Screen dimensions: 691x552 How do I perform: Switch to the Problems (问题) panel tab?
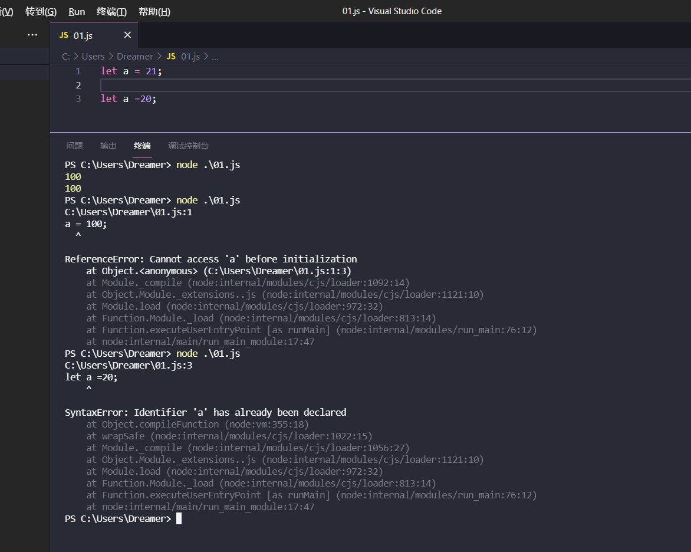74,146
